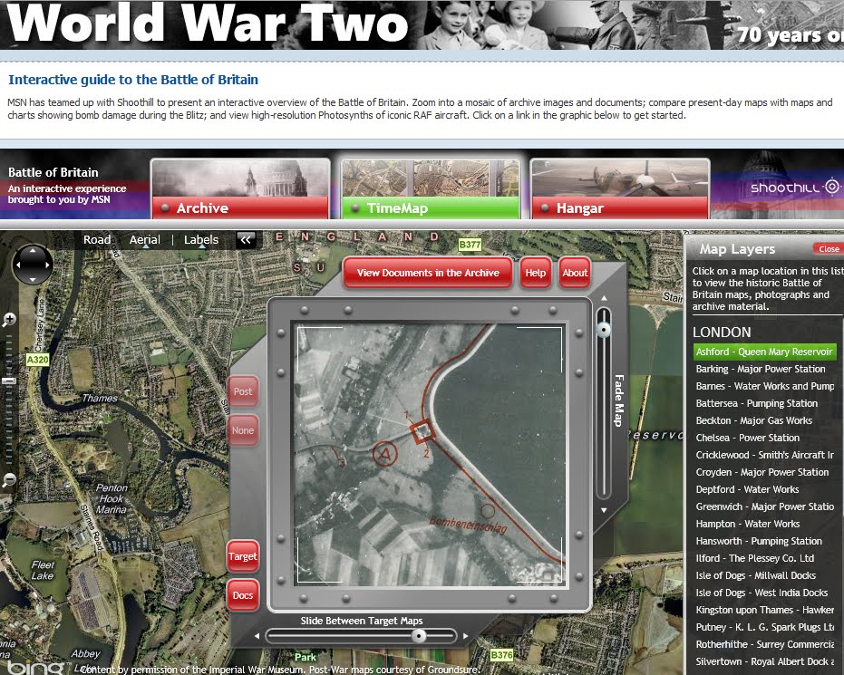Zoom in with the plus magnifier icon

point(9,320)
